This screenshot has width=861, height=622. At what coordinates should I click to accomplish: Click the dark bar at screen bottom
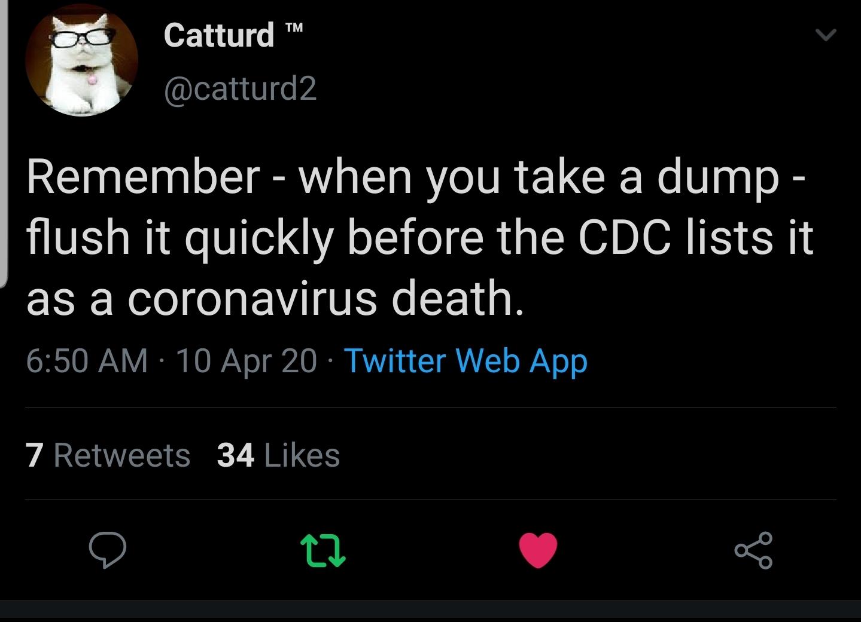click(430, 611)
